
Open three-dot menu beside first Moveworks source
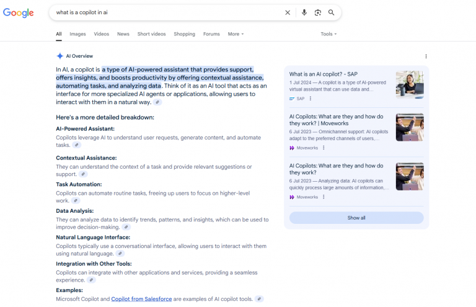[x=324, y=148]
